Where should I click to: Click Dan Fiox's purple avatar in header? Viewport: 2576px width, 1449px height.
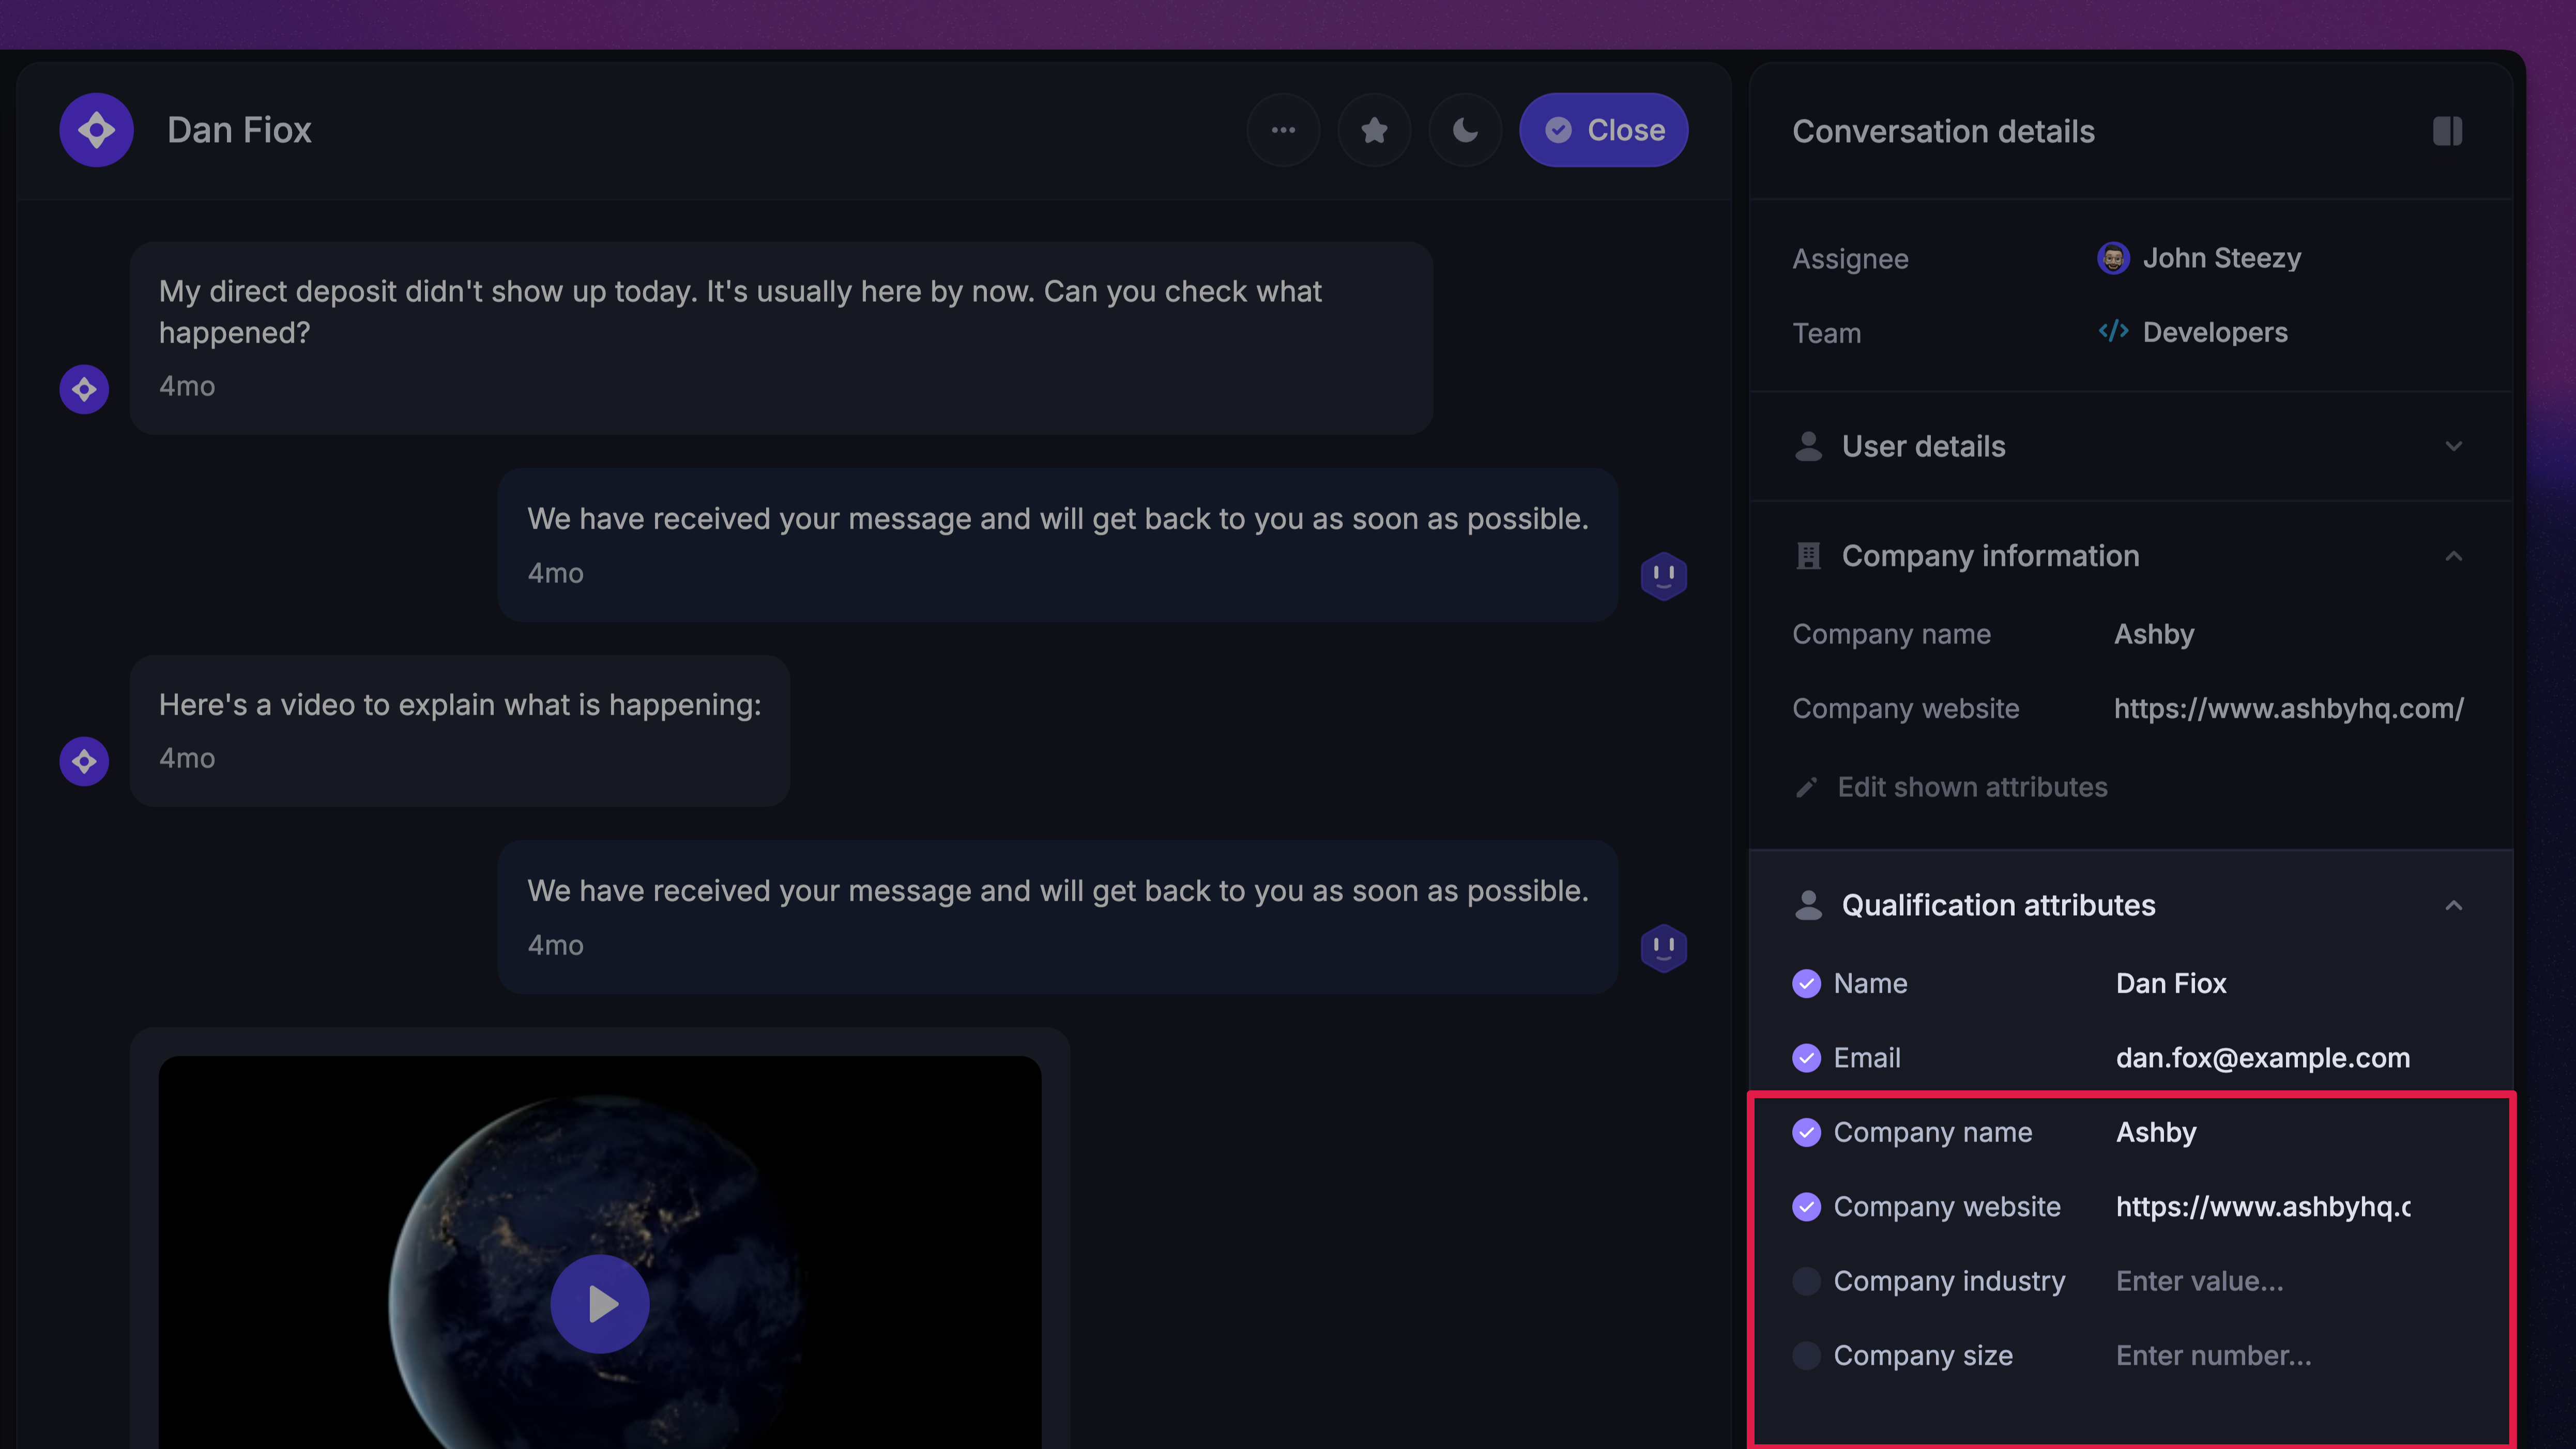[x=96, y=130]
